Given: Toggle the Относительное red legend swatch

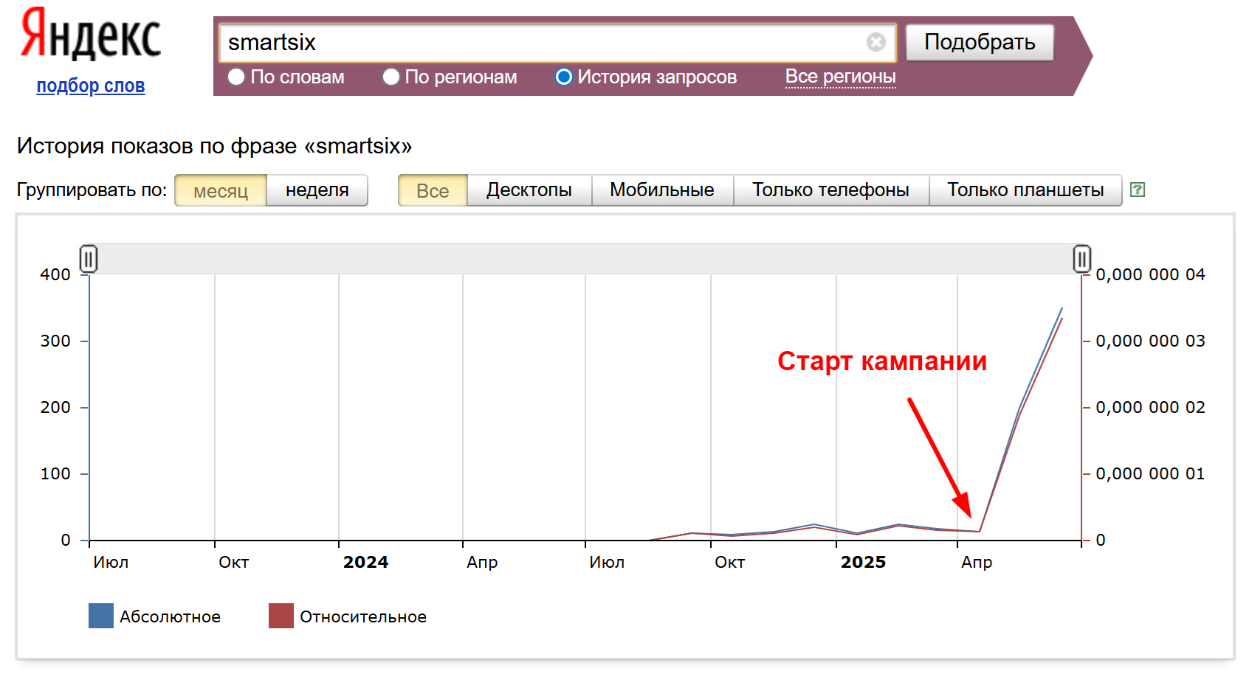Looking at the screenshot, I should (281, 616).
